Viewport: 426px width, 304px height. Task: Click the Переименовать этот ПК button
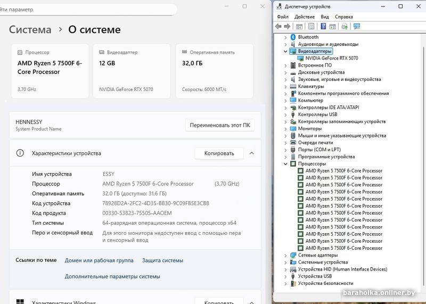[x=220, y=126]
